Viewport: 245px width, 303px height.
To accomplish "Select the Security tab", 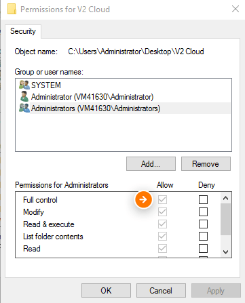I will click(23, 31).
